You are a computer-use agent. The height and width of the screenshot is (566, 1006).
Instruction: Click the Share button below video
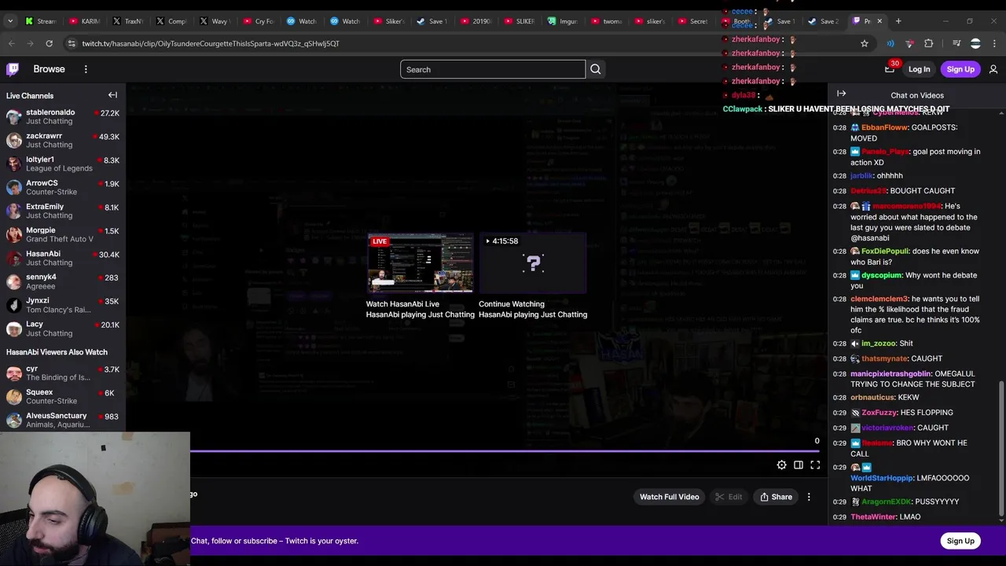click(x=776, y=497)
